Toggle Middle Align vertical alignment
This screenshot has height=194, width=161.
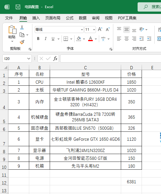[126, 30]
